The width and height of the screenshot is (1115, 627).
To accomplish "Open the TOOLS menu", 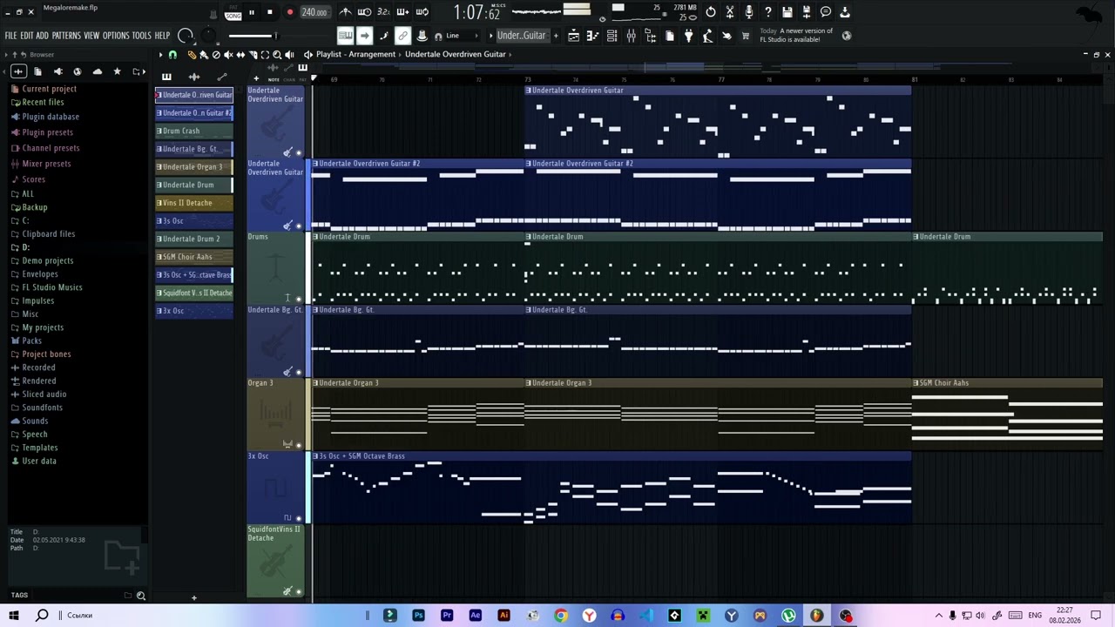I will [x=141, y=36].
